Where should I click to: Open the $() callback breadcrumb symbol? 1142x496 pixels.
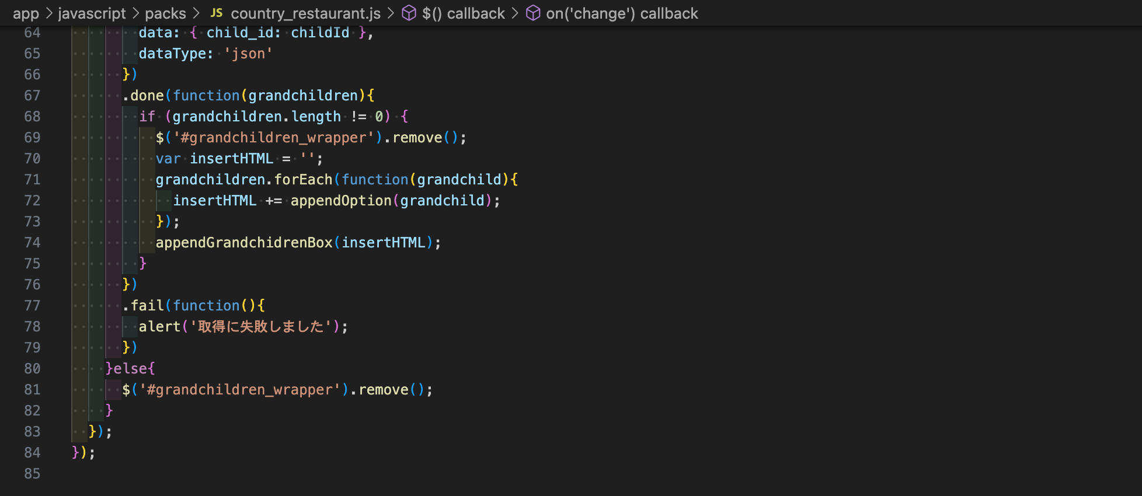pos(464,13)
